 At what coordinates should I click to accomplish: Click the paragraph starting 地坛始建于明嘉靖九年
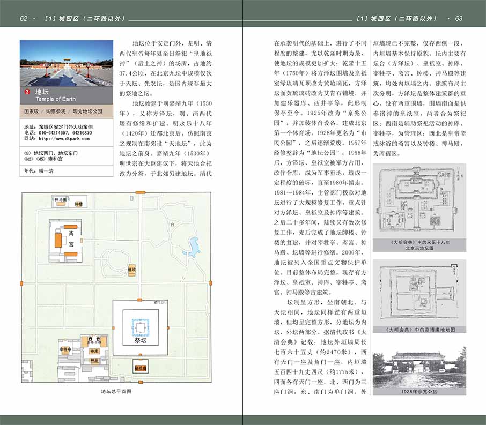[x=166, y=138]
